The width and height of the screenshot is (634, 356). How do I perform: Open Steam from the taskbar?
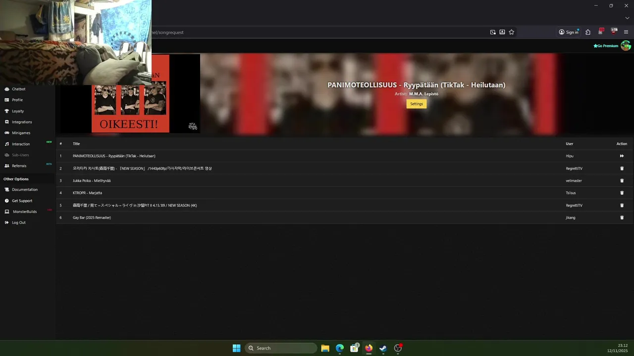383,348
